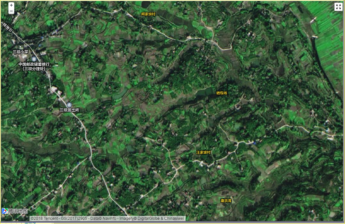Click the Tencent Maps logo icon
The height and width of the screenshot is (224, 345).
click(x=5, y=211)
